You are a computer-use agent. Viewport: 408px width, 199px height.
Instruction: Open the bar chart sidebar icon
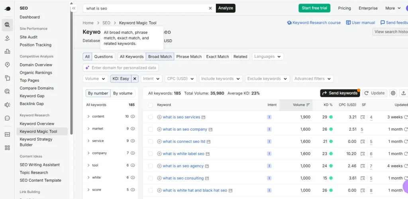click(x=7, y=51)
